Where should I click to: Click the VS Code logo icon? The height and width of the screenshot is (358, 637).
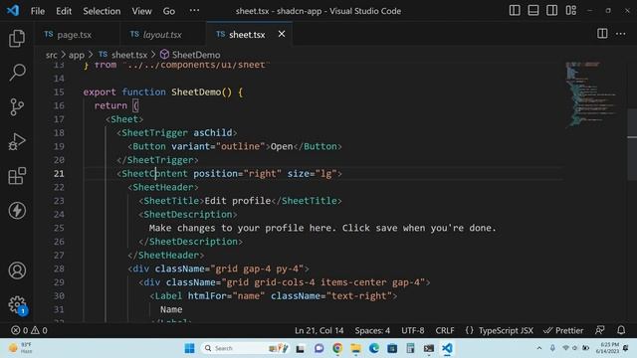13,10
